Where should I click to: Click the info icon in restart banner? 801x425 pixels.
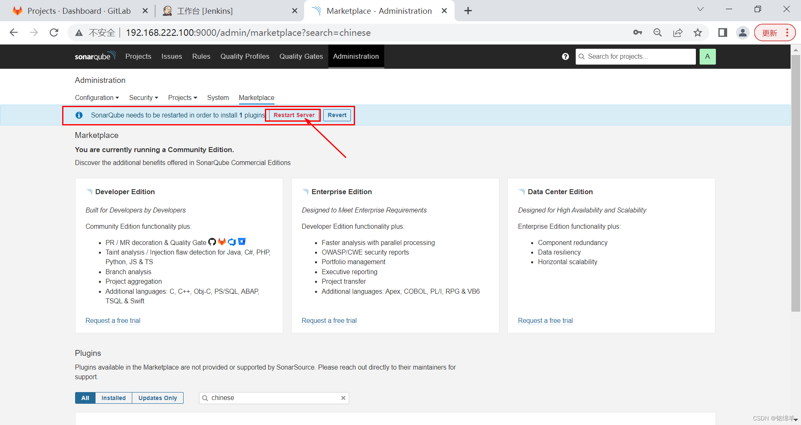(x=79, y=115)
